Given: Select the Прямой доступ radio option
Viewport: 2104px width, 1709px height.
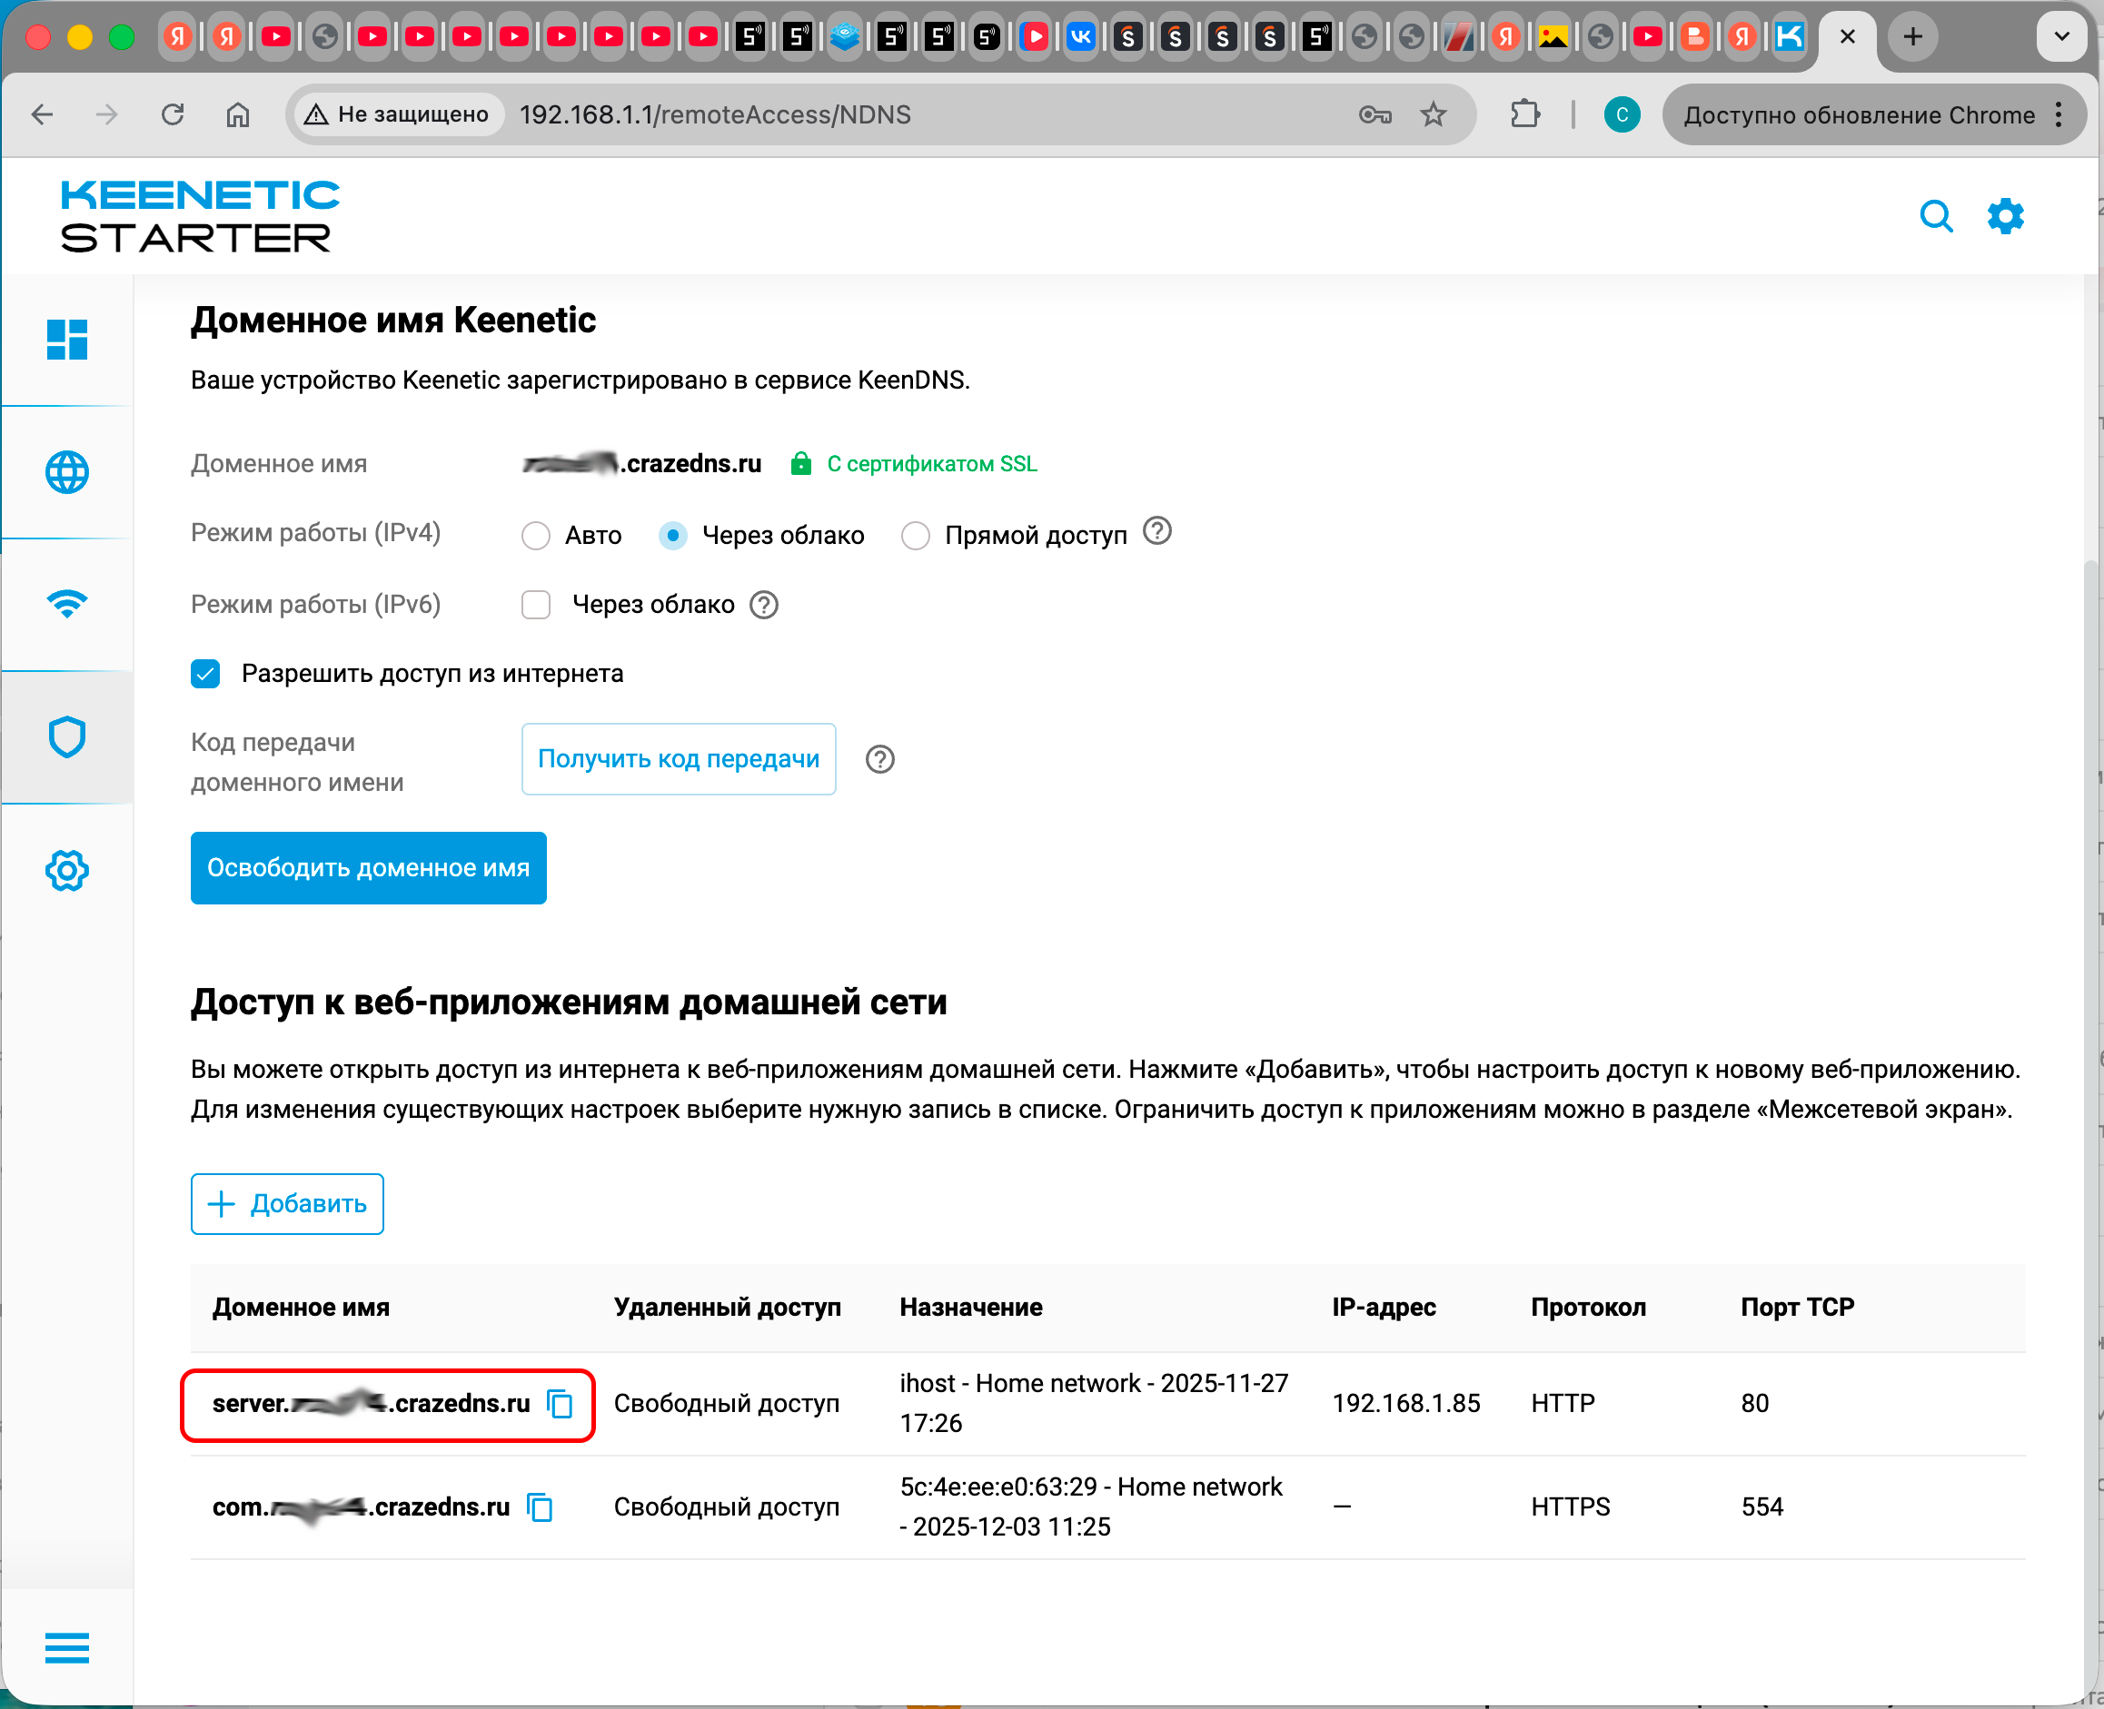Looking at the screenshot, I should [915, 536].
